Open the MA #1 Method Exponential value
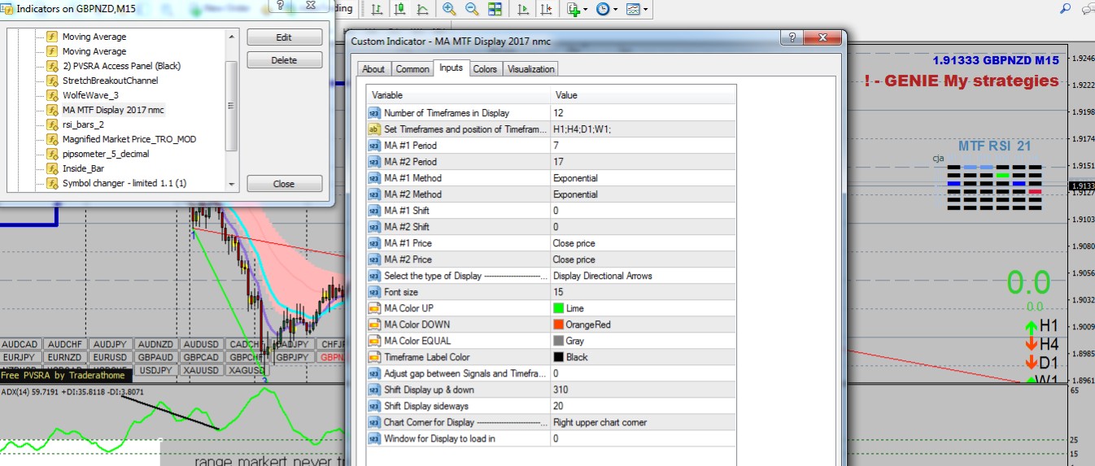This screenshot has height=466, width=1095. coord(643,178)
